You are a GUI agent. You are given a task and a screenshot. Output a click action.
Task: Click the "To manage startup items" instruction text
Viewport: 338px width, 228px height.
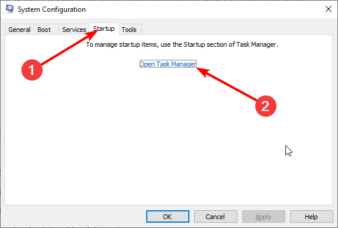tap(182, 44)
